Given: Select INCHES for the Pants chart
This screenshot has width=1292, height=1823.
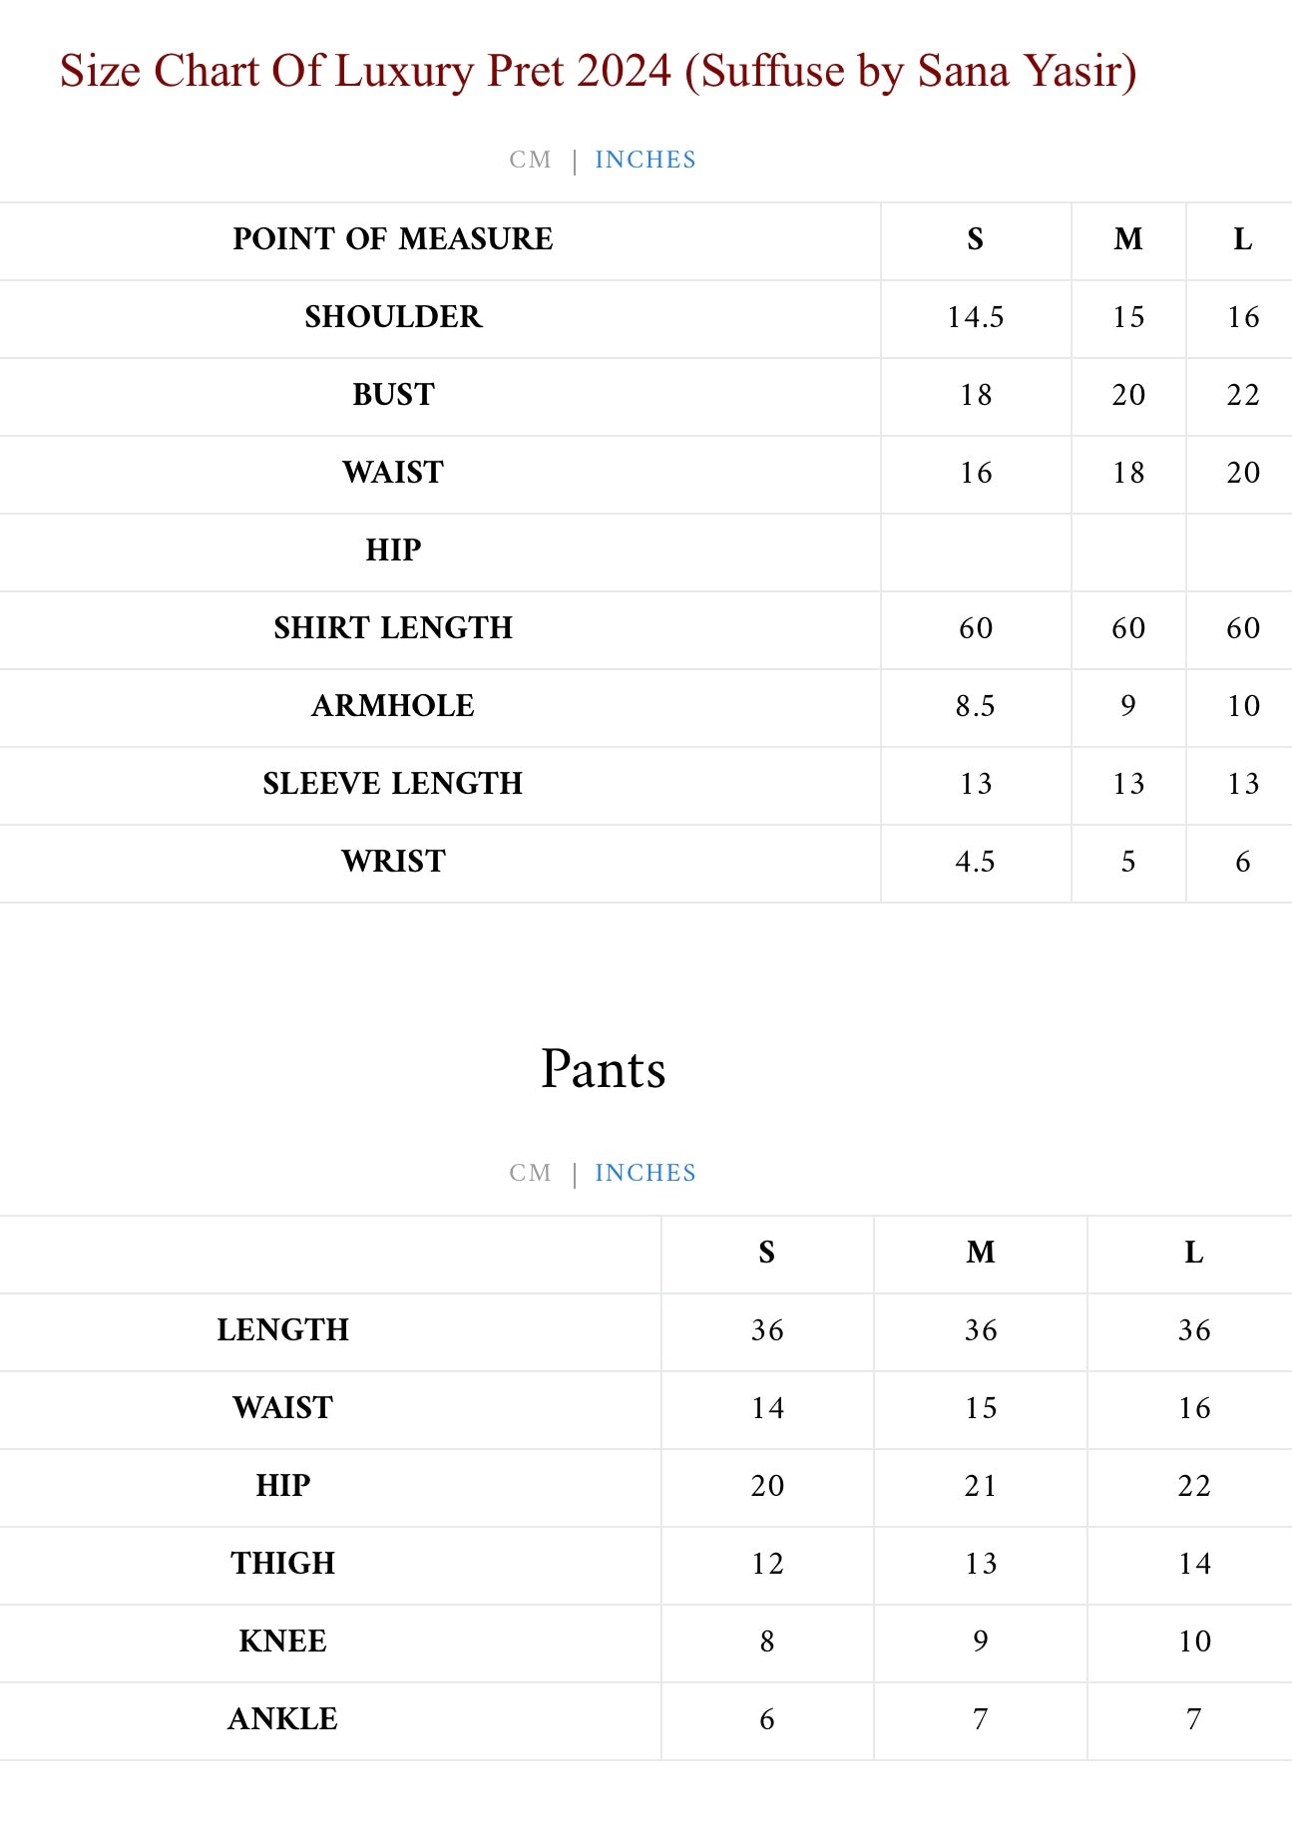Looking at the screenshot, I should point(646,1173).
